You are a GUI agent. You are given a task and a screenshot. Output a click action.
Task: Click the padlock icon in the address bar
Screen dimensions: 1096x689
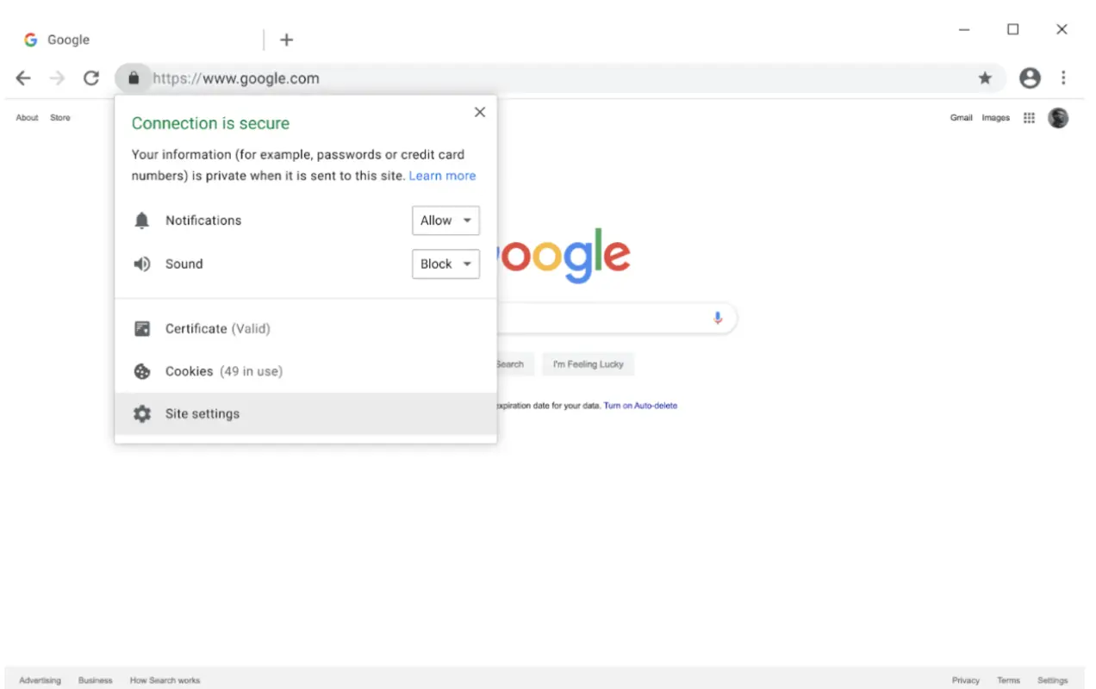pos(134,78)
